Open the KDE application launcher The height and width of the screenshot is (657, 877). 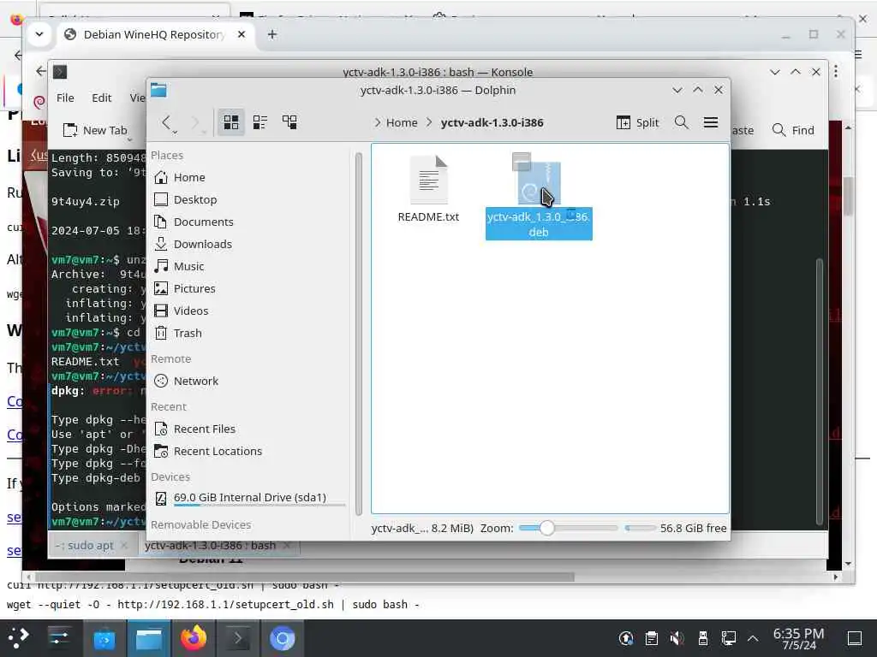tap(19, 638)
